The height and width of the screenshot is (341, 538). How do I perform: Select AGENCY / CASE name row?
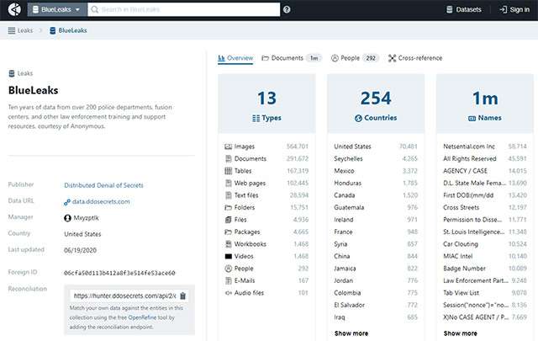485,171
